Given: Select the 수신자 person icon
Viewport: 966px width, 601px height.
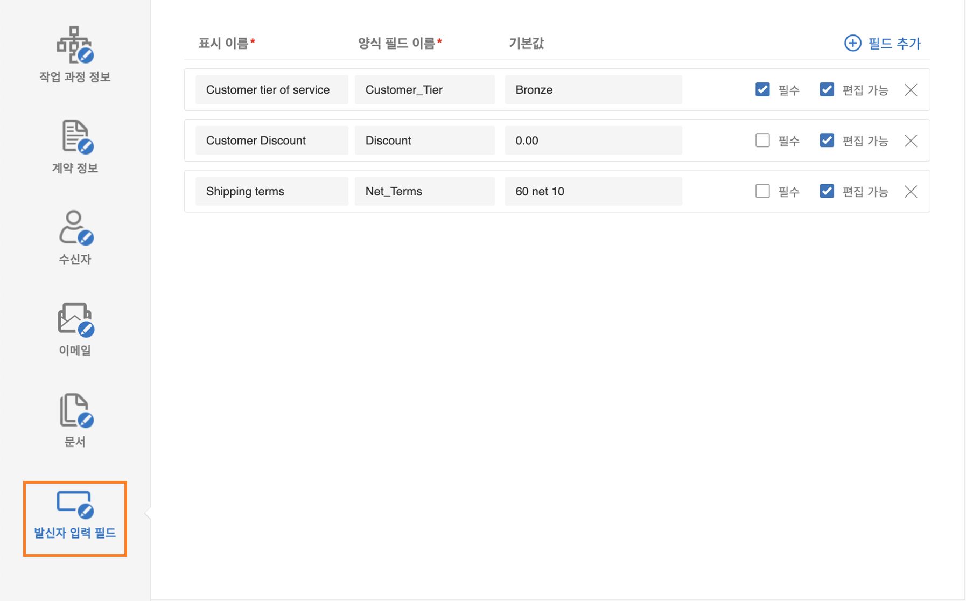Looking at the screenshot, I should (76, 228).
